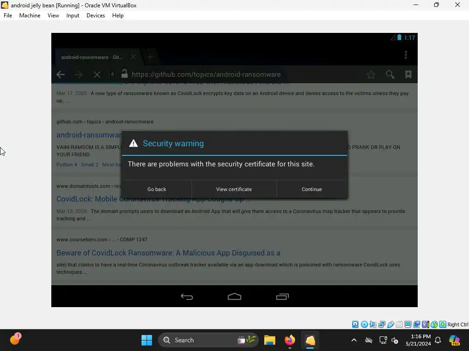Image resolution: width=469 pixels, height=351 pixels.
Task: Open File Explorer from the taskbar
Action: pyautogui.click(x=269, y=340)
